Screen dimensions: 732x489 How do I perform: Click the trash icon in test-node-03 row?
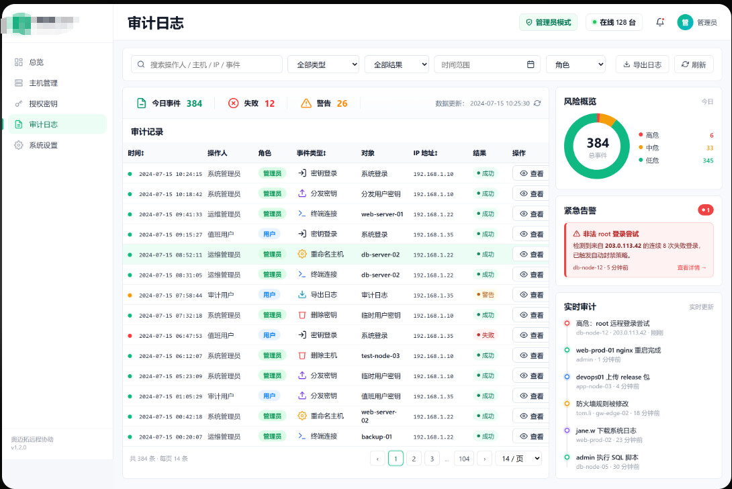pos(302,355)
